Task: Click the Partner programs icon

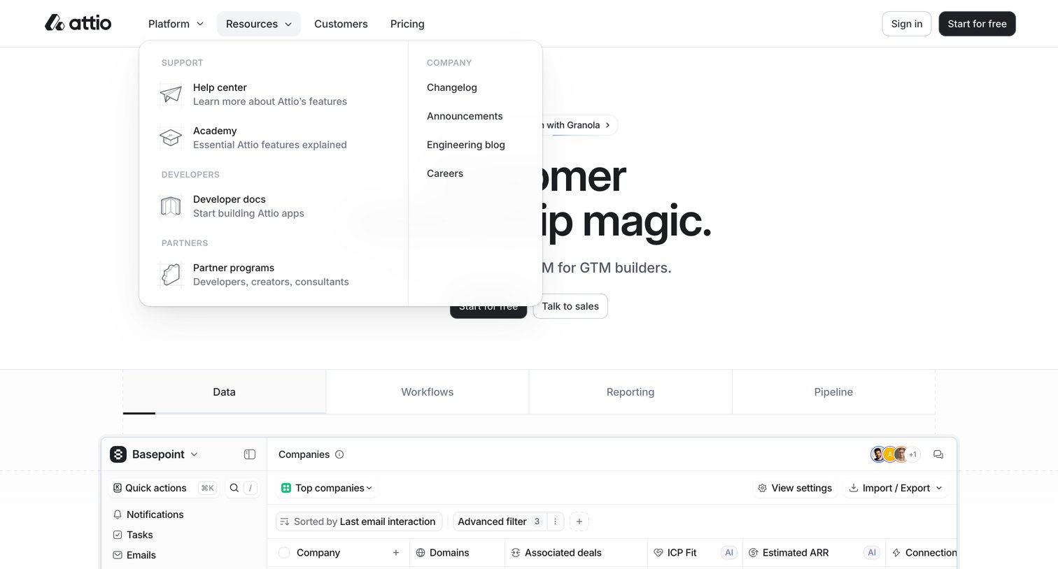Action: [x=171, y=275]
